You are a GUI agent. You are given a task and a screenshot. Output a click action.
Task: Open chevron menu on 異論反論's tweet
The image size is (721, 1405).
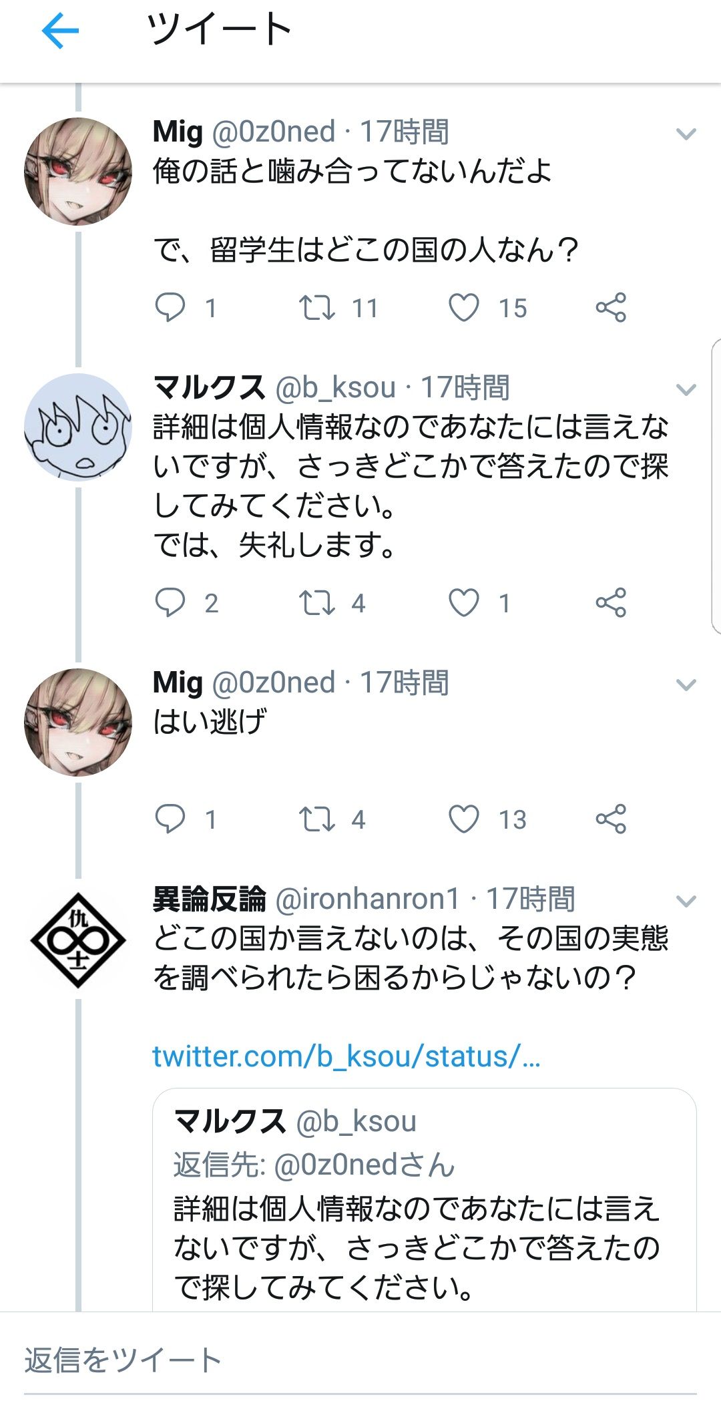[686, 901]
